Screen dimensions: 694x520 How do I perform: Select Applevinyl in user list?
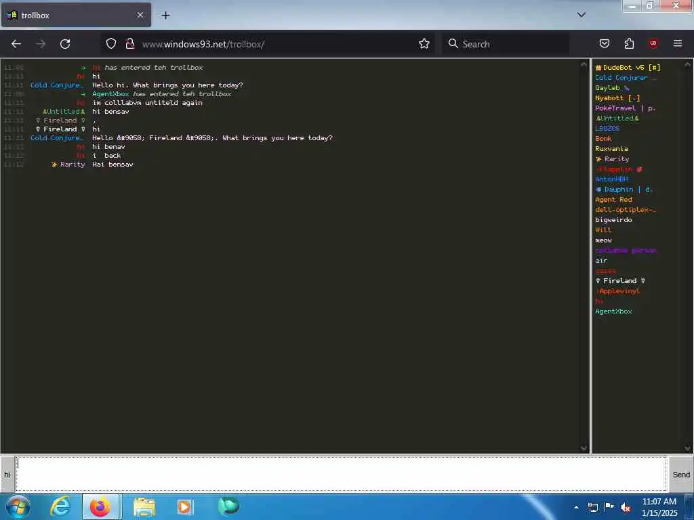click(618, 291)
